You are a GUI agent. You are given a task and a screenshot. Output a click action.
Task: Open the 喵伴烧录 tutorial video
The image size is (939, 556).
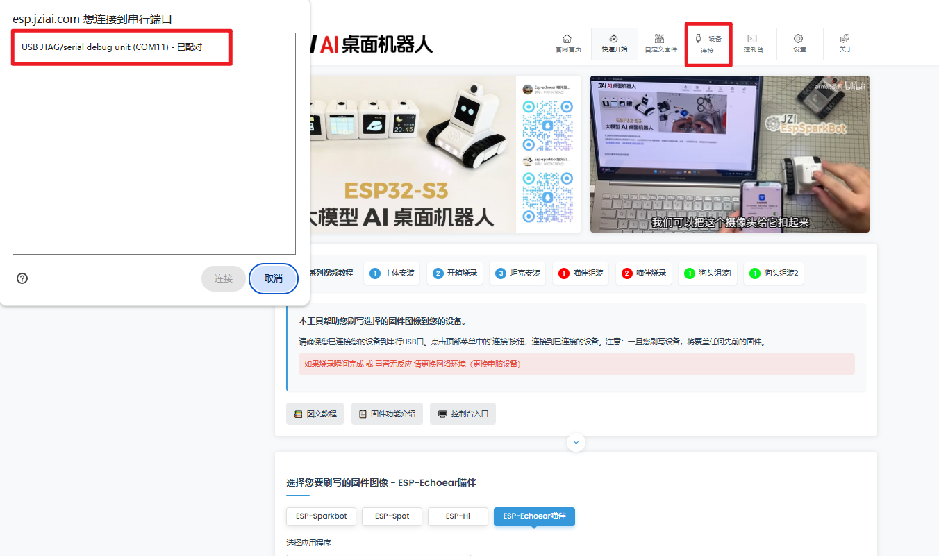coord(645,273)
